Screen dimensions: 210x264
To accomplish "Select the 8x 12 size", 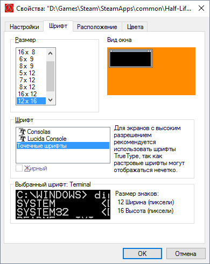I will [31, 87].
